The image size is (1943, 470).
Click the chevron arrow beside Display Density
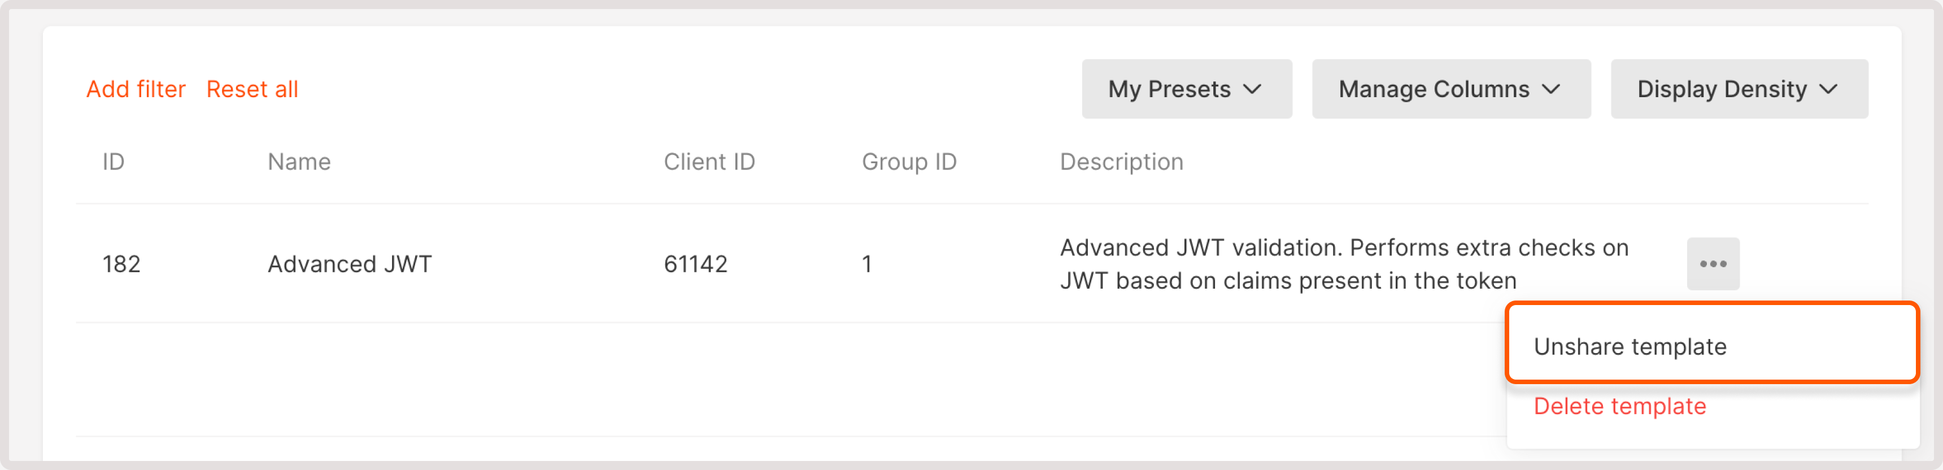[1828, 89]
